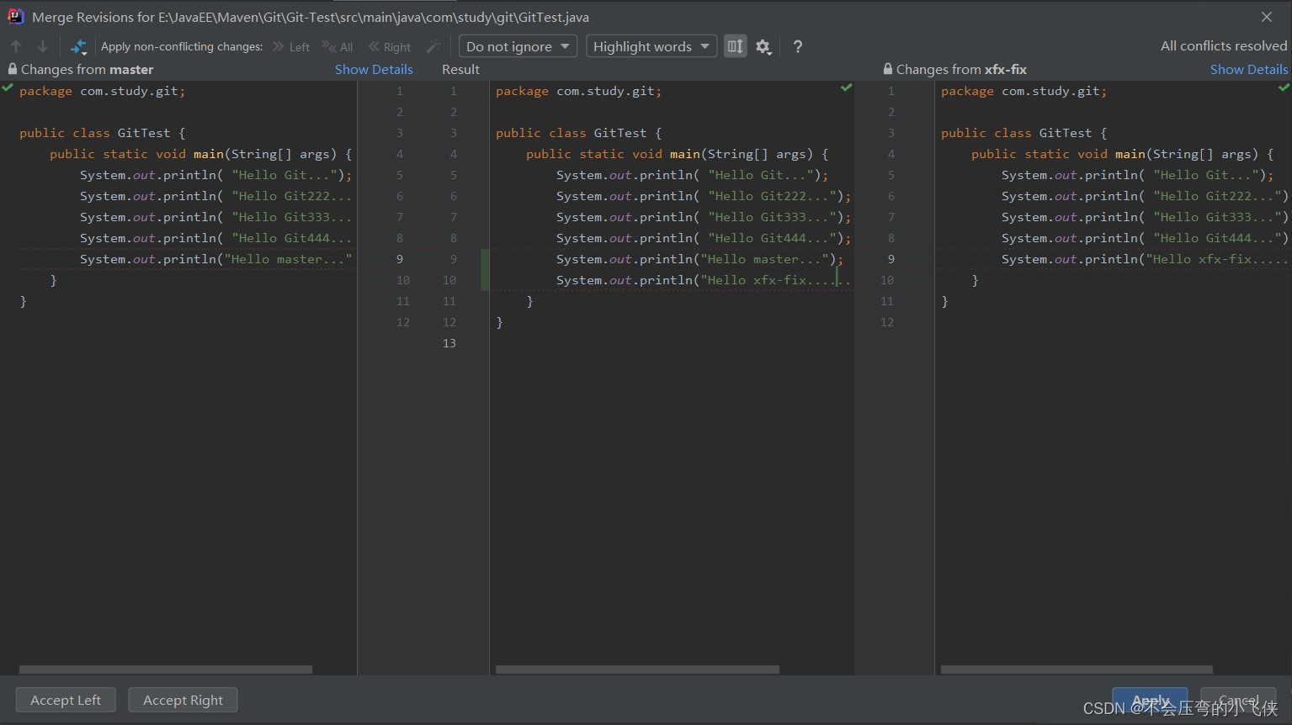Toggle synchronize scrolling icon

tap(735, 46)
